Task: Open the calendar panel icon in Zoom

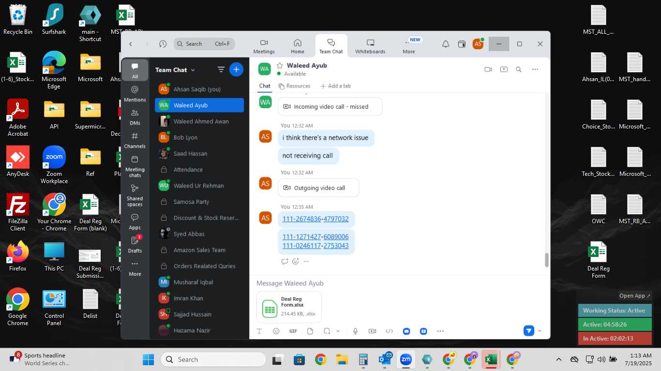Action: (462, 44)
